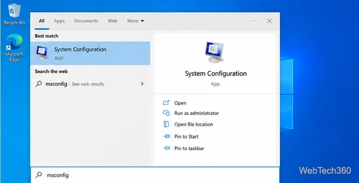This screenshot has width=359, height=183.
Task: Expand the More dropdown
Action: tap(136, 21)
